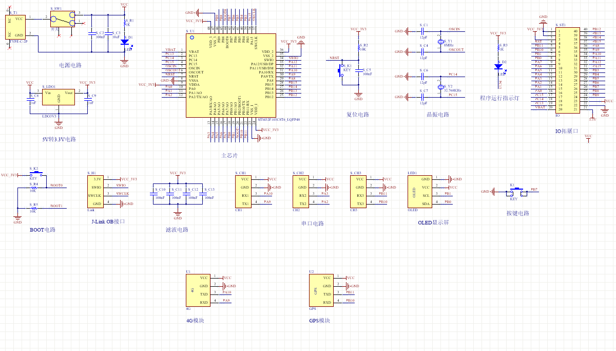Click the NRST net label in reset circuit
This screenshot has height=351, width=616.
point(334,58)
